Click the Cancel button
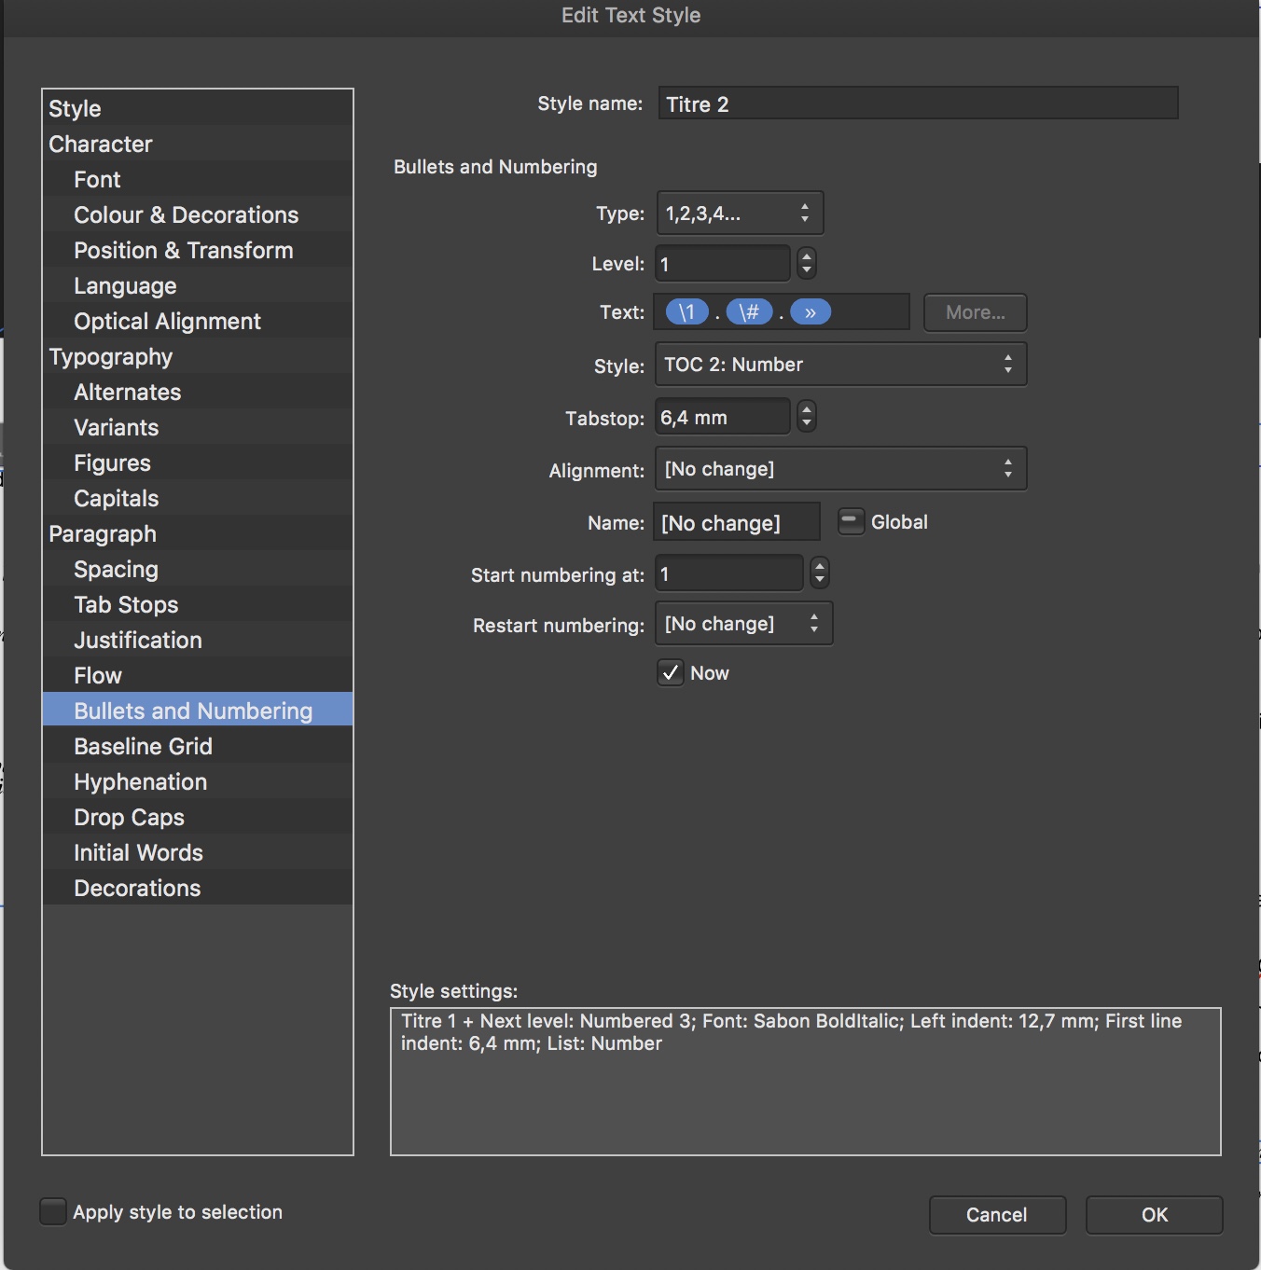 point(997,1215)
